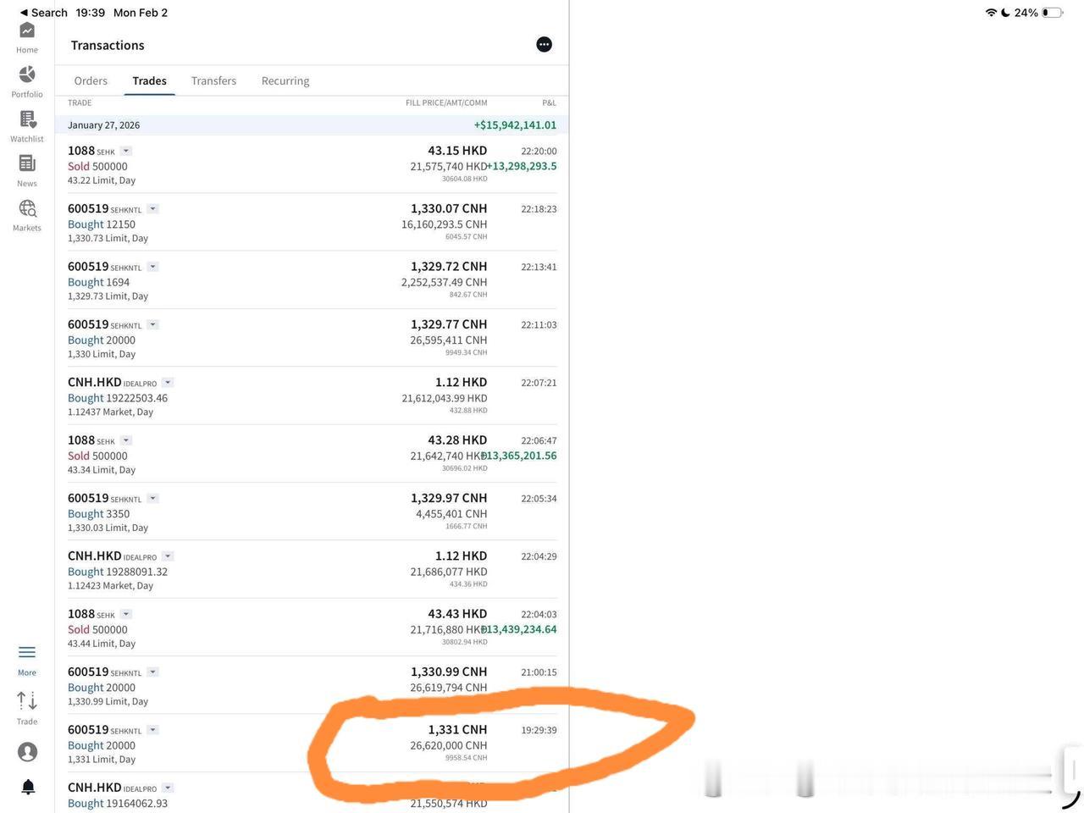Open the three-dot options button
Viewport: 1084px width, 813px height.
tap(545, 45)
